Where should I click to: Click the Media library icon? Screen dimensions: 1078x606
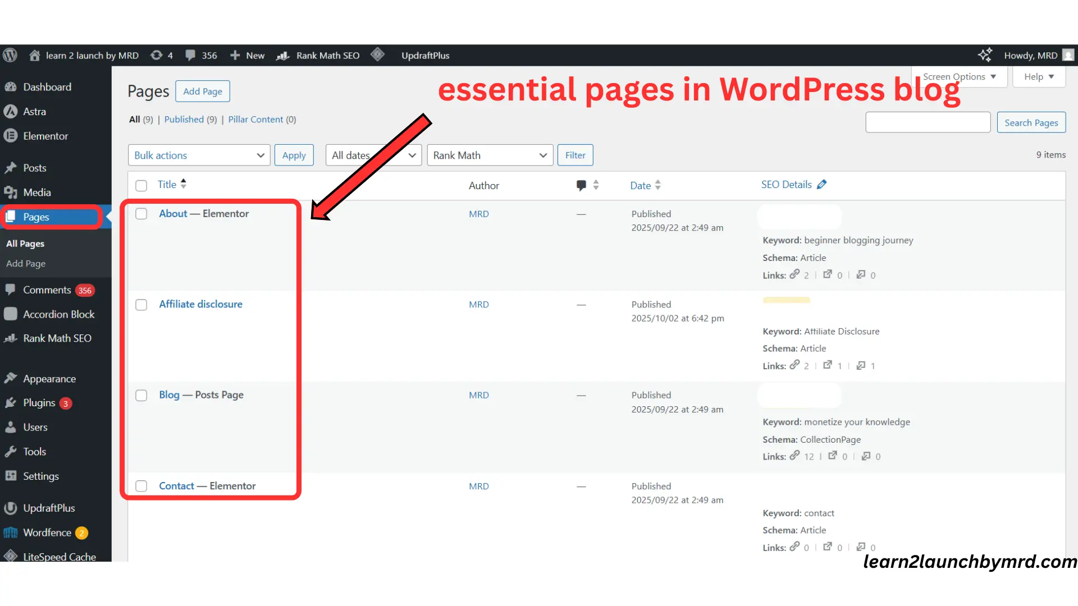(11, 192)
